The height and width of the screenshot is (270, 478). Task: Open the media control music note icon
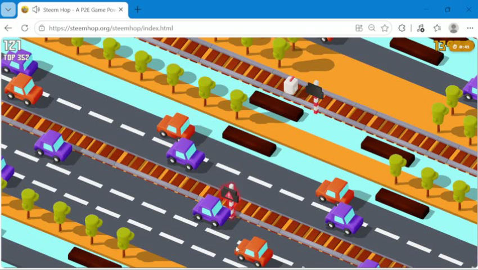point(421,28)
